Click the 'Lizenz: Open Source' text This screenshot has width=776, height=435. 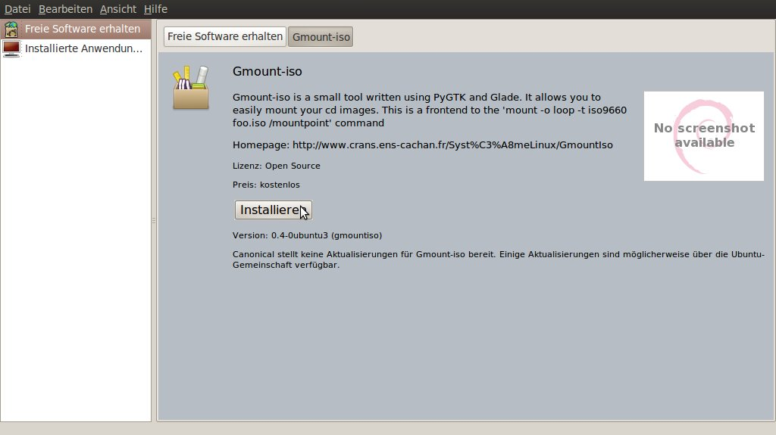pyautogui.click(x=276, y=166)
